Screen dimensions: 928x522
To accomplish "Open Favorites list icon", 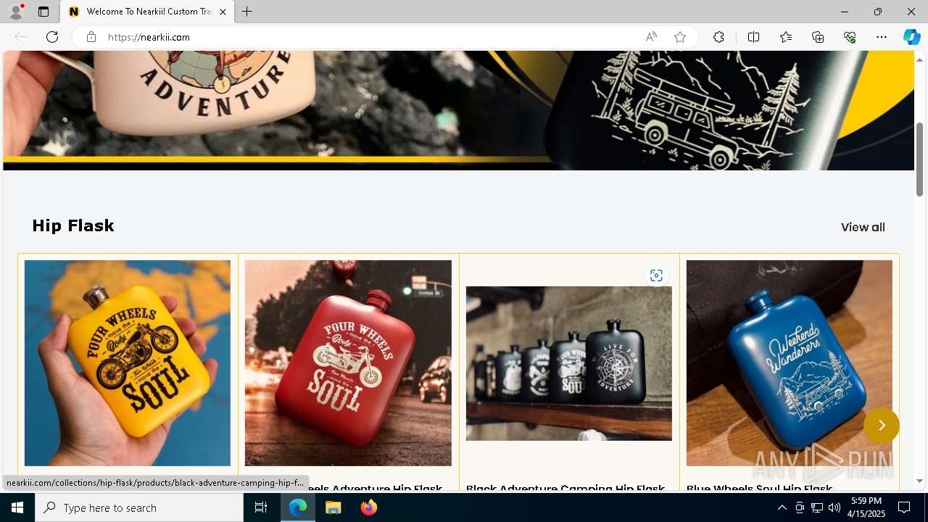I will [x=786, y=37].
